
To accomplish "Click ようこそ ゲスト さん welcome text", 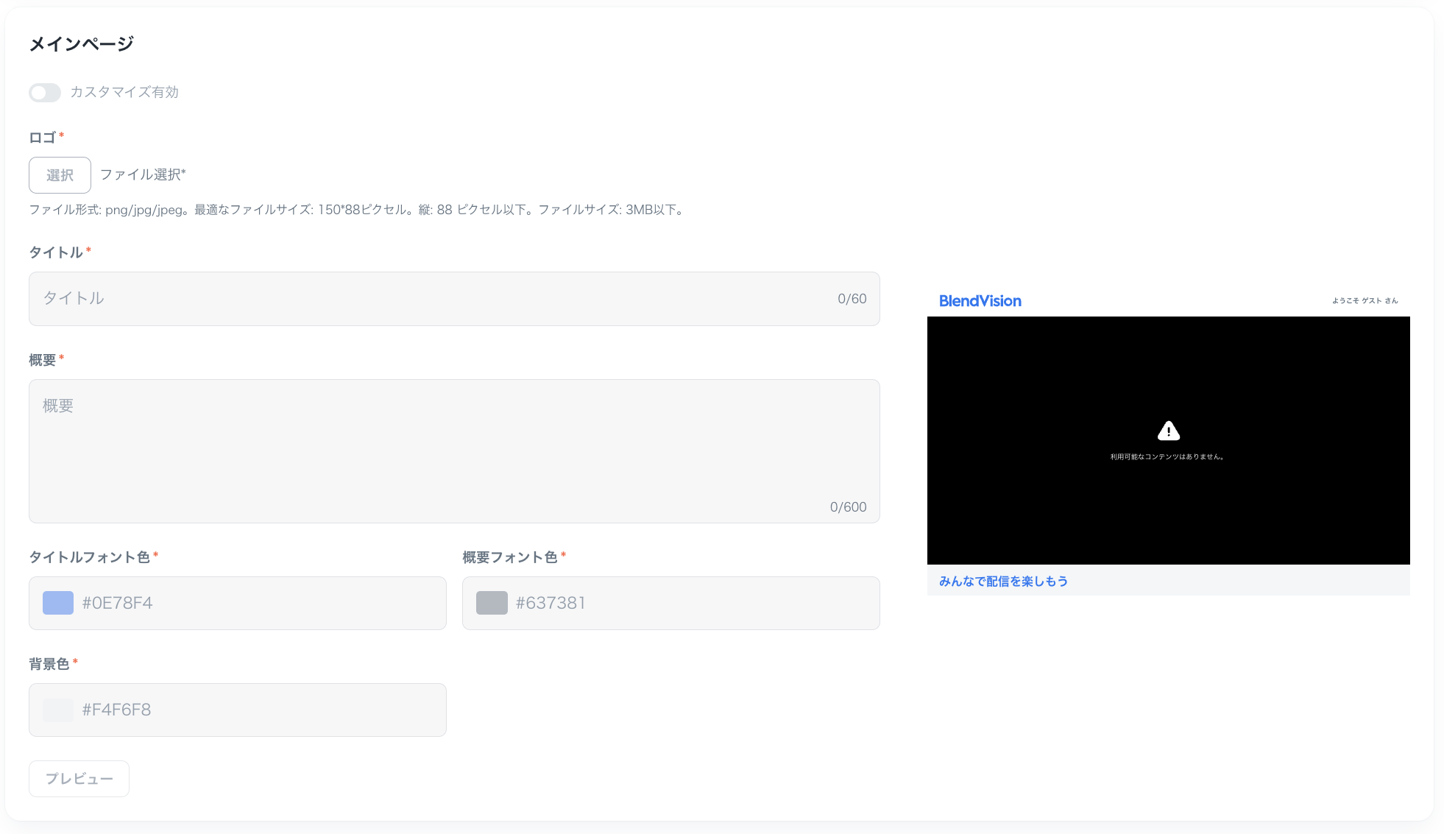I will 1365,301.
